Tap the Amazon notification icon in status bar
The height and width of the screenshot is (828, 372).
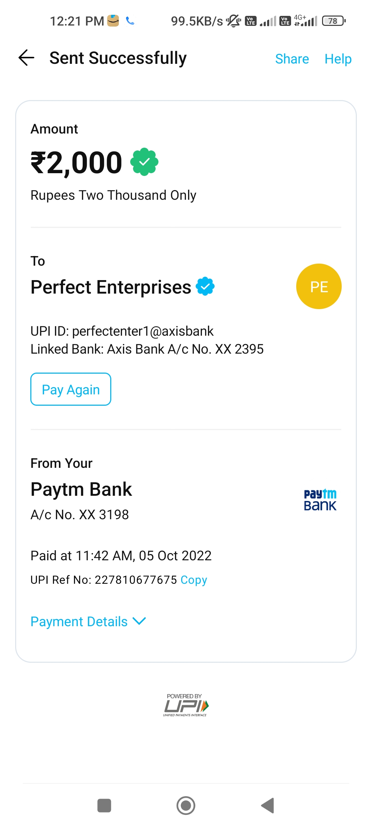point(113,21)
